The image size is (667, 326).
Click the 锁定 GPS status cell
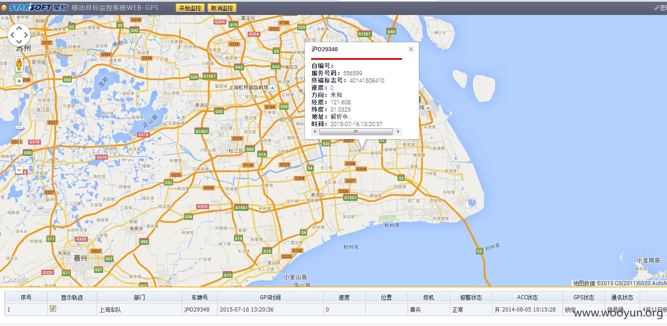click(584, 310)
